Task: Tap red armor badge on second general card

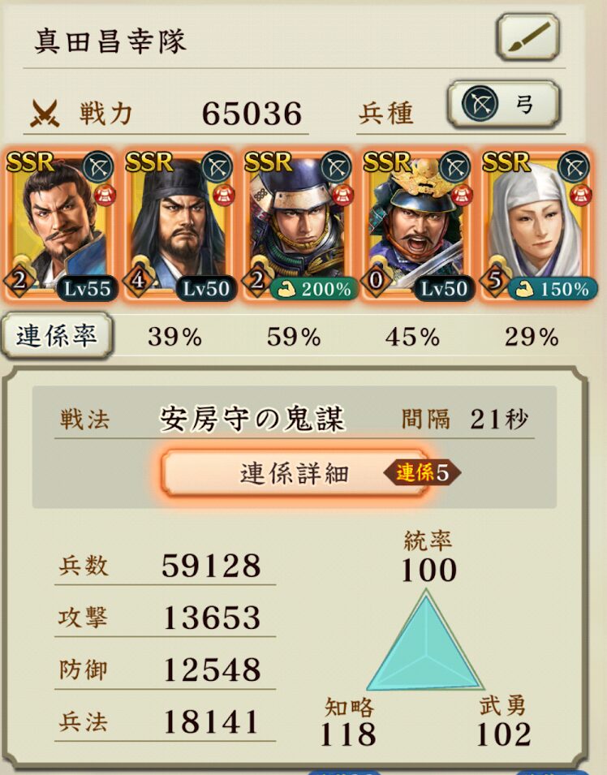Action: 223,195
